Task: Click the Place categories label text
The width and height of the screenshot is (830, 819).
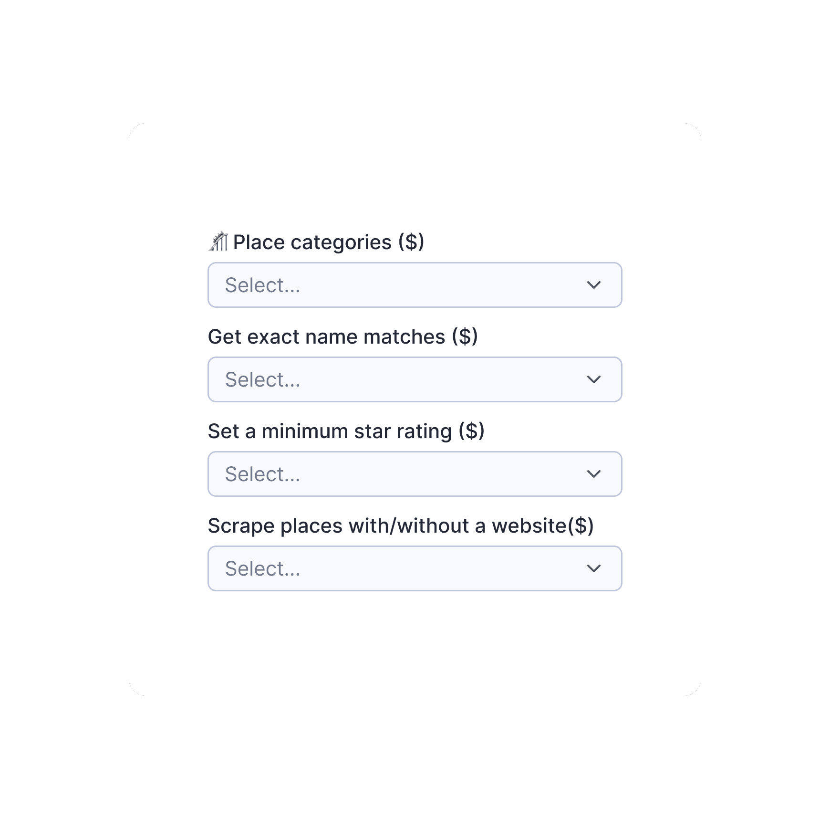Action: (312, 242)
